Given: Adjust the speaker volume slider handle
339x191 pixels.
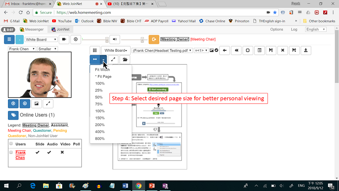Looking at the screenshot, I should [x=143, y=39].
